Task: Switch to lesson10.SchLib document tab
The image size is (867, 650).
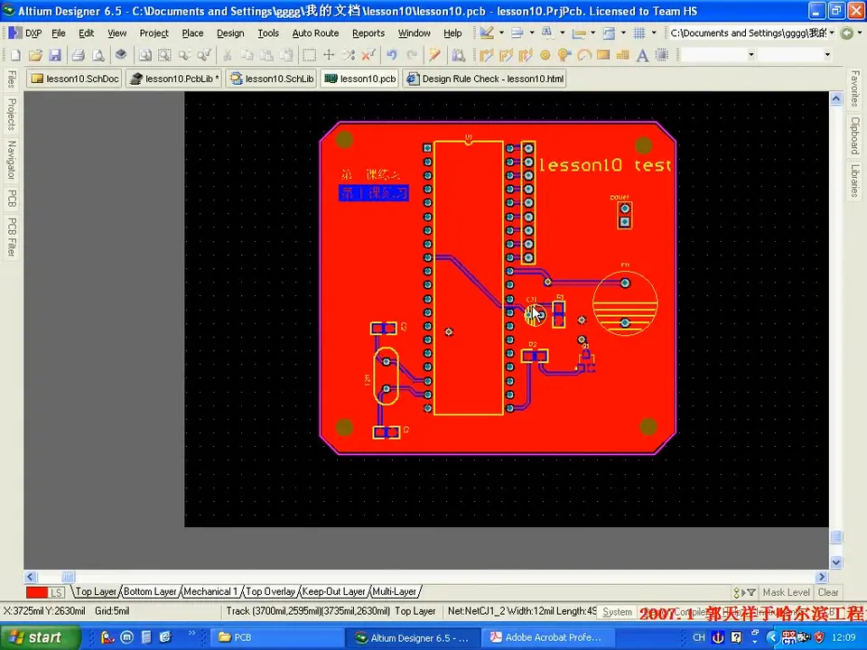Action: click(272, 79)
